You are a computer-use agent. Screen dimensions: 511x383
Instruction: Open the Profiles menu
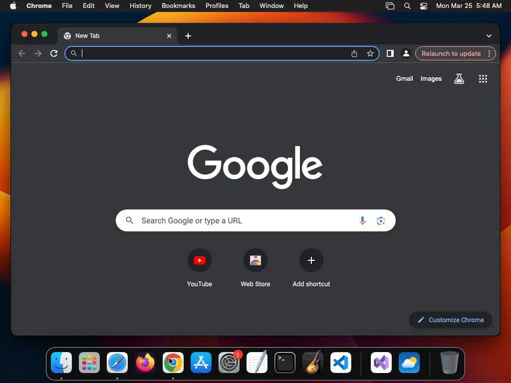coord(217,6)
